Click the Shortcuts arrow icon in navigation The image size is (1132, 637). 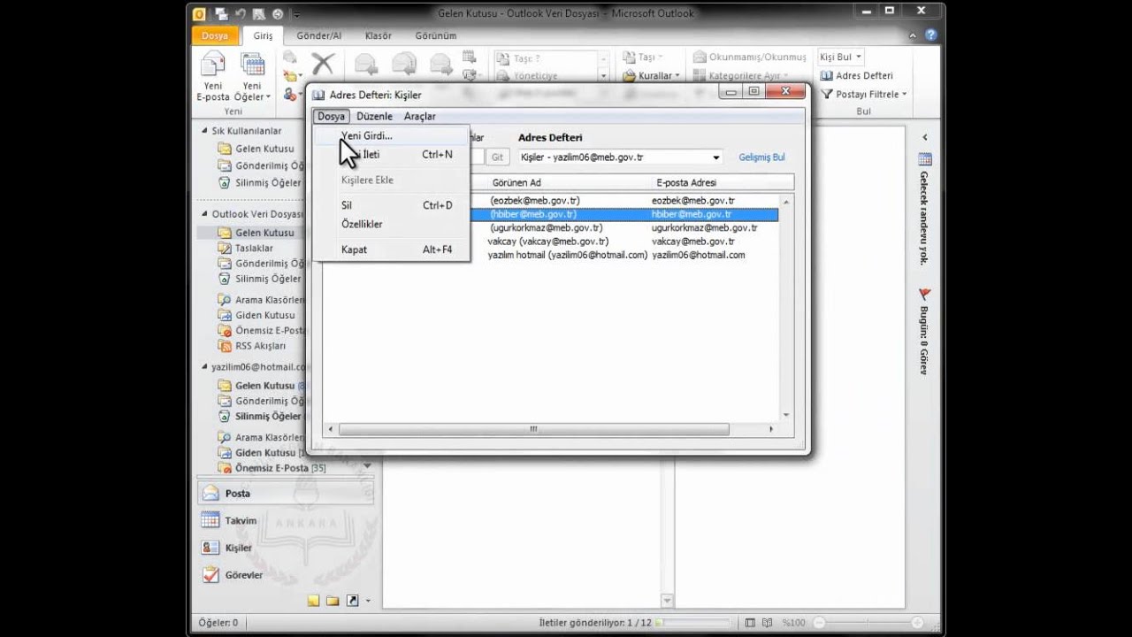[x=352, y=601]
